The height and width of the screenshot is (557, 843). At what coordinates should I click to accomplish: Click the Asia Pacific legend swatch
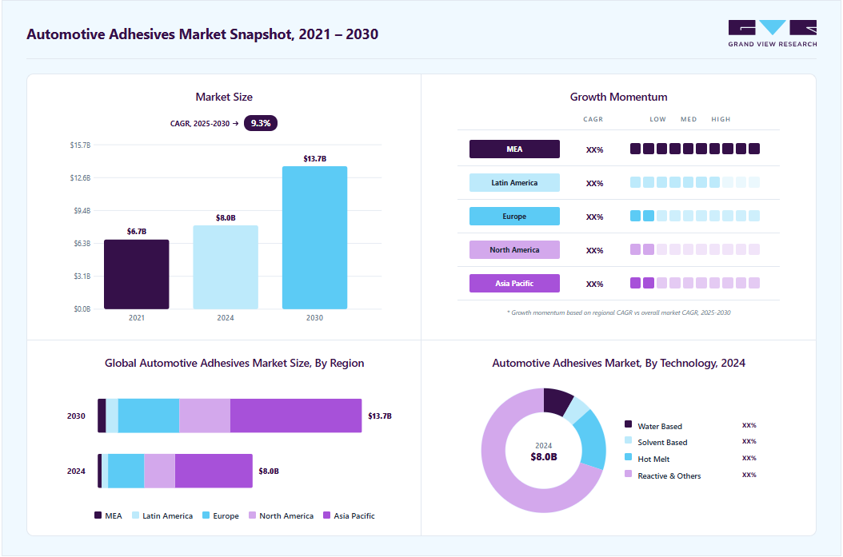[x=326, y=515]
